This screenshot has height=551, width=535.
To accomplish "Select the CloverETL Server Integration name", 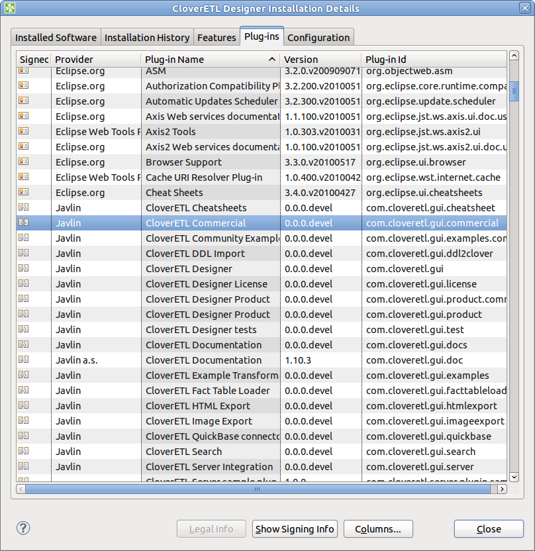I will point(209,467).
